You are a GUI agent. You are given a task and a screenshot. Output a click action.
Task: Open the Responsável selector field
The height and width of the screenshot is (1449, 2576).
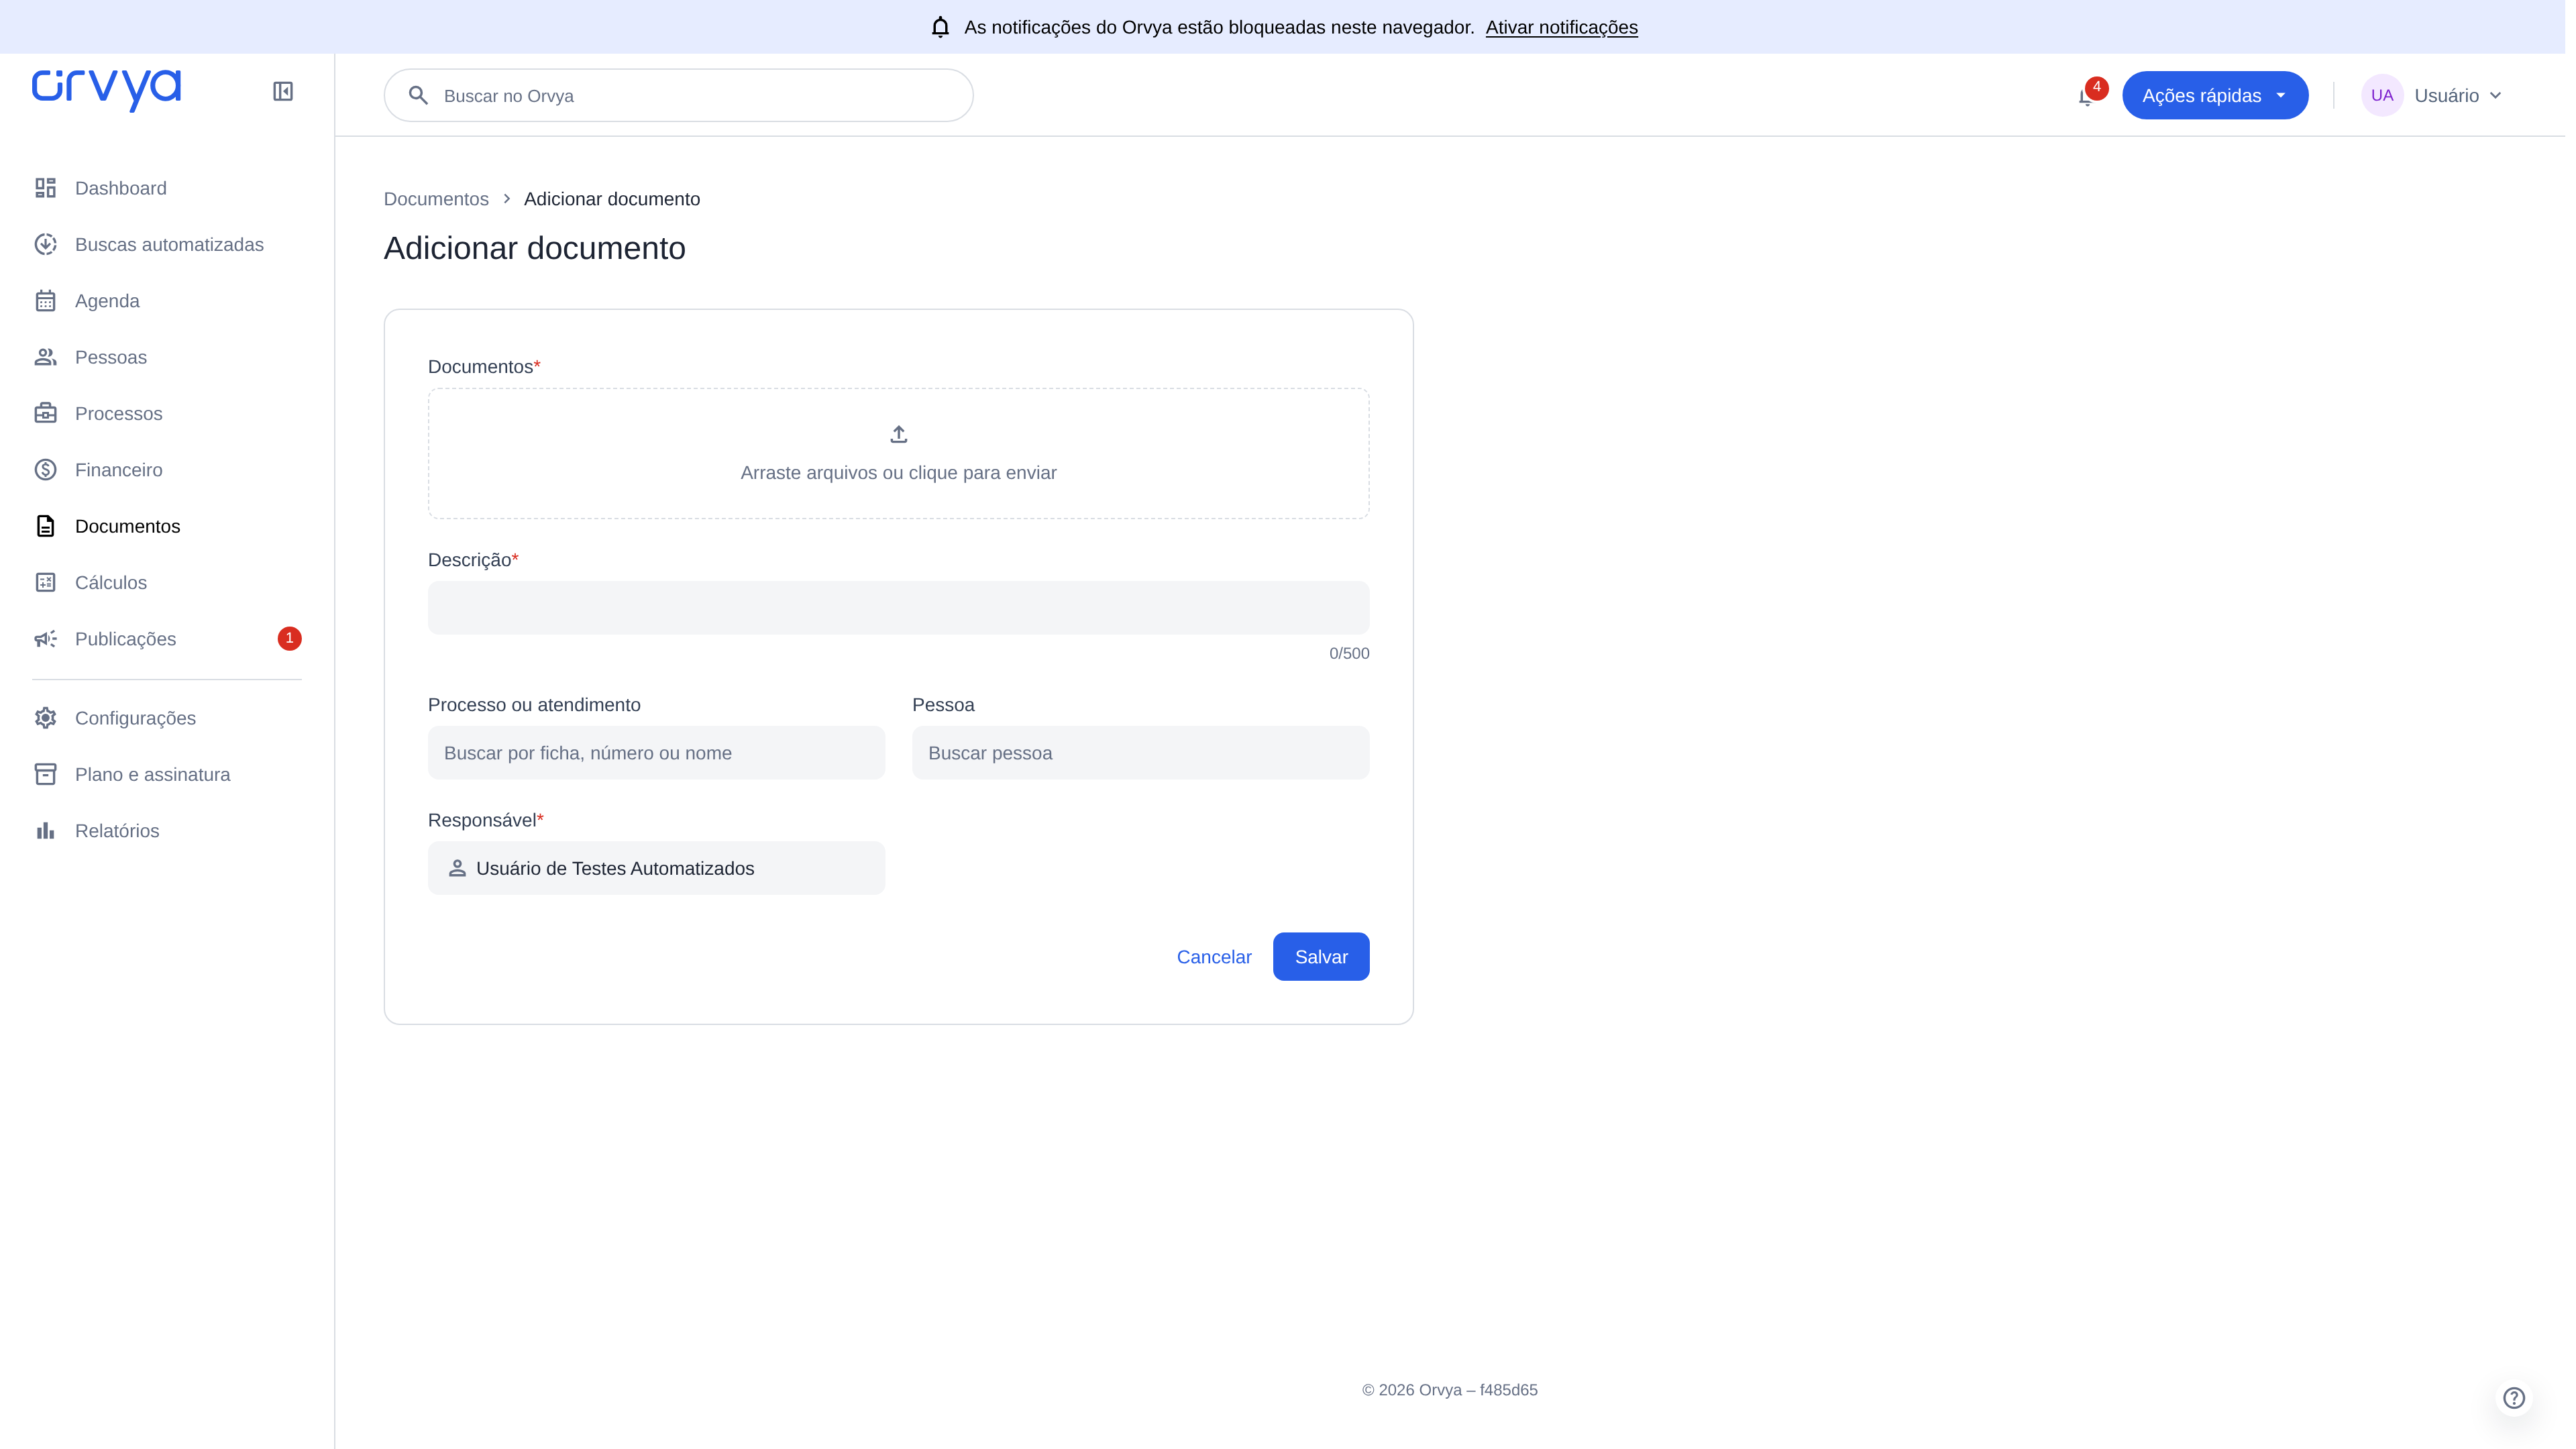(x=656, y=868)
